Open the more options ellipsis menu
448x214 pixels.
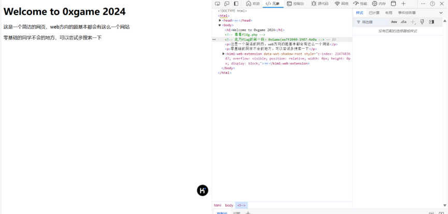click(423, 4)
